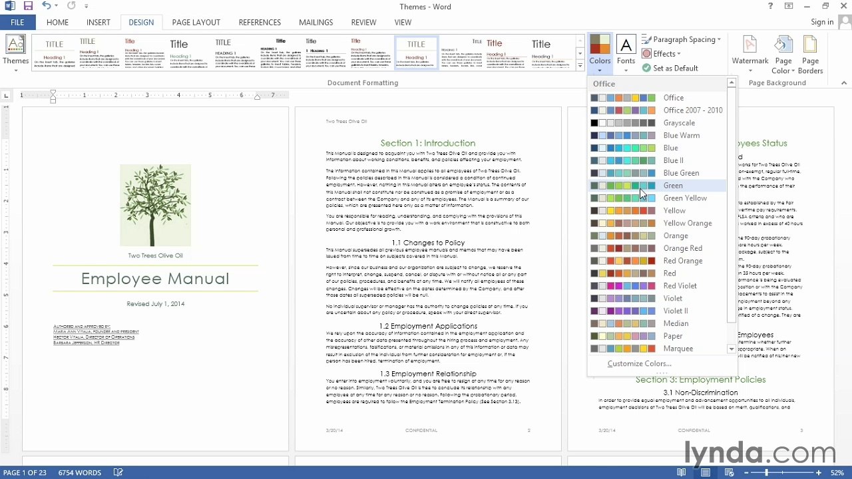Viewport: 852px width, 479px height.
Task: Save the document using the floppy disk icon
Action: pyautogui.click(x=28, y=7)
